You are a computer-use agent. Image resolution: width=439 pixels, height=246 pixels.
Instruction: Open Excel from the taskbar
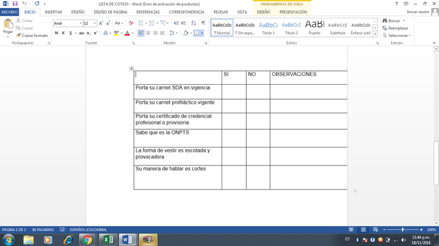pyautogui.click(x=108, y=240)
